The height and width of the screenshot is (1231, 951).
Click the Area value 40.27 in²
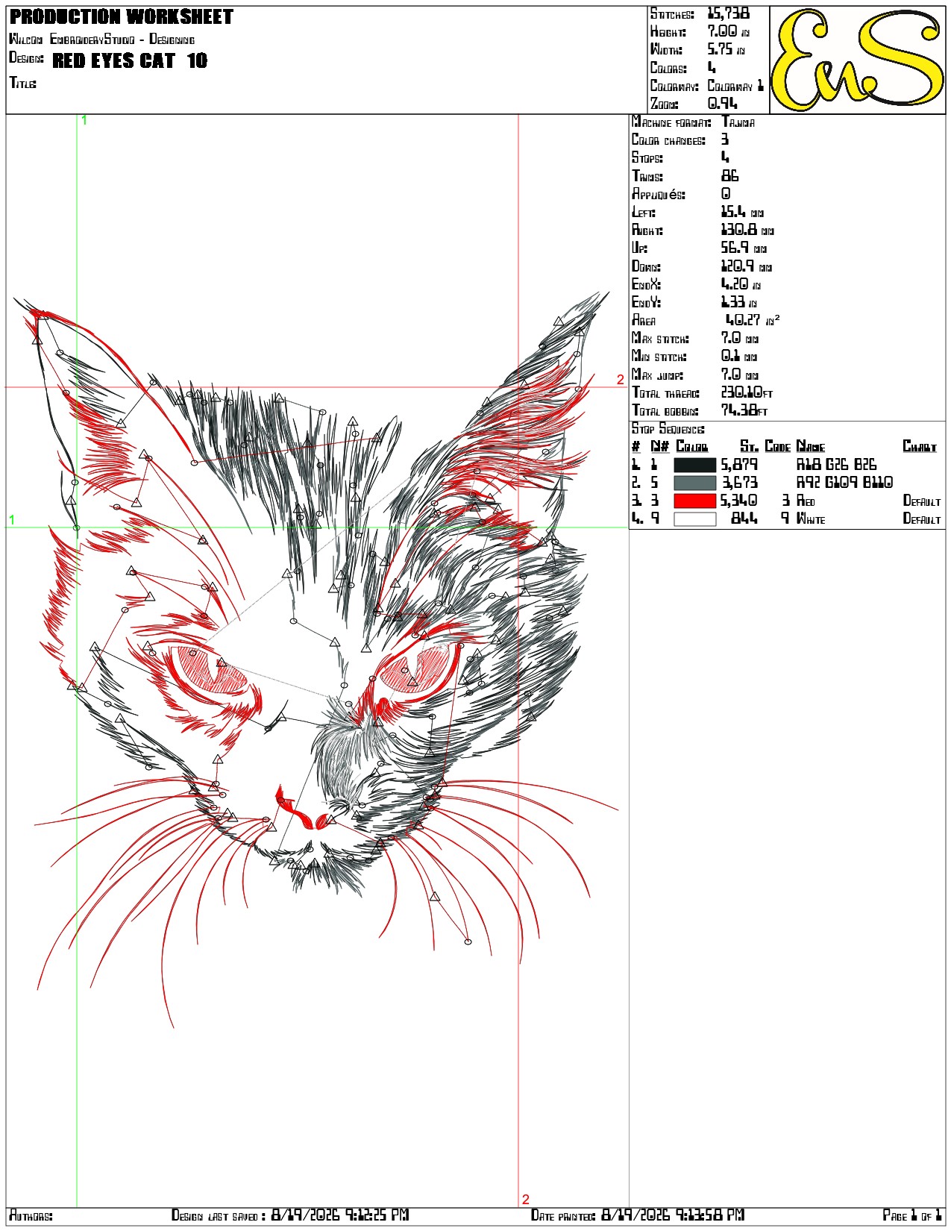(x=753, y=320)
